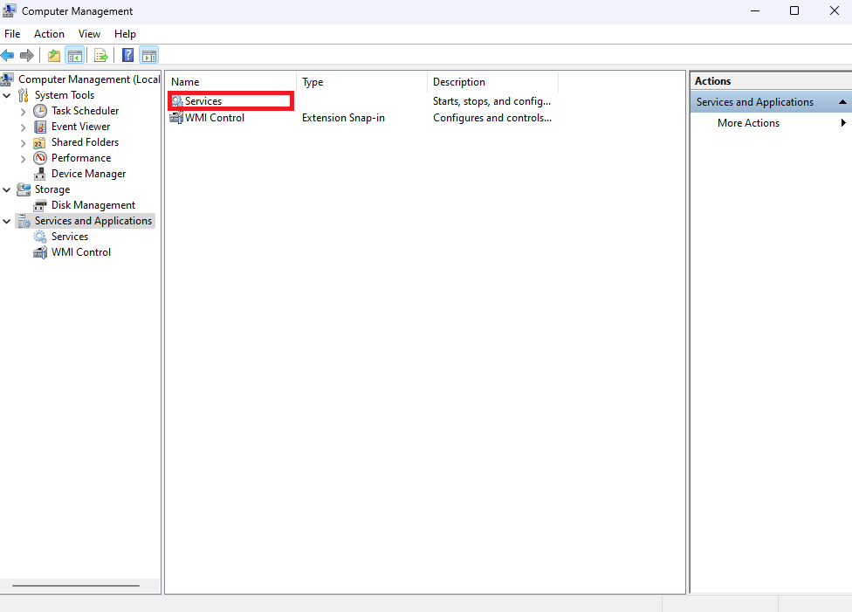Open More Actions submenu arrow

click(x=843, y=123)
